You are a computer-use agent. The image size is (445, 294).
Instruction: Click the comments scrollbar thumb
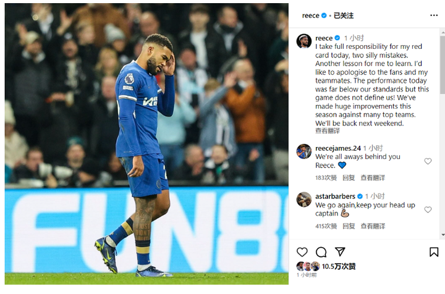pos(443,65)
